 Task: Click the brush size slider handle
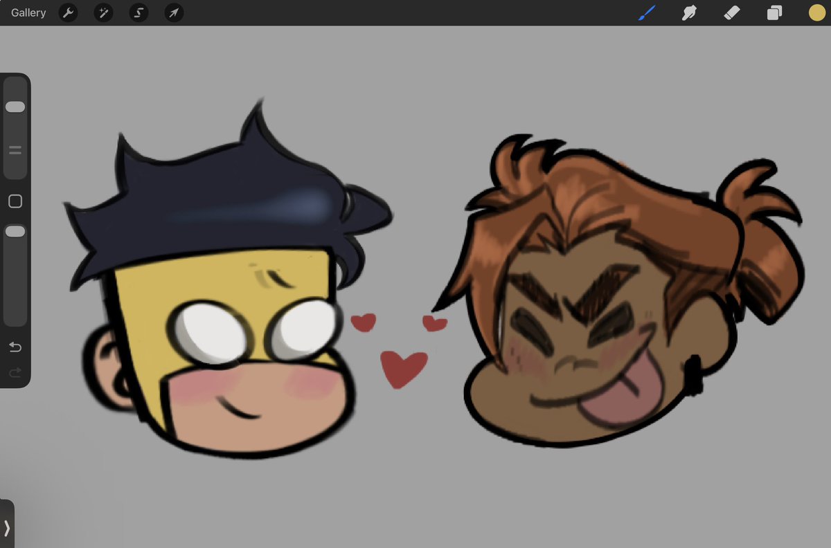click(15, 107)
